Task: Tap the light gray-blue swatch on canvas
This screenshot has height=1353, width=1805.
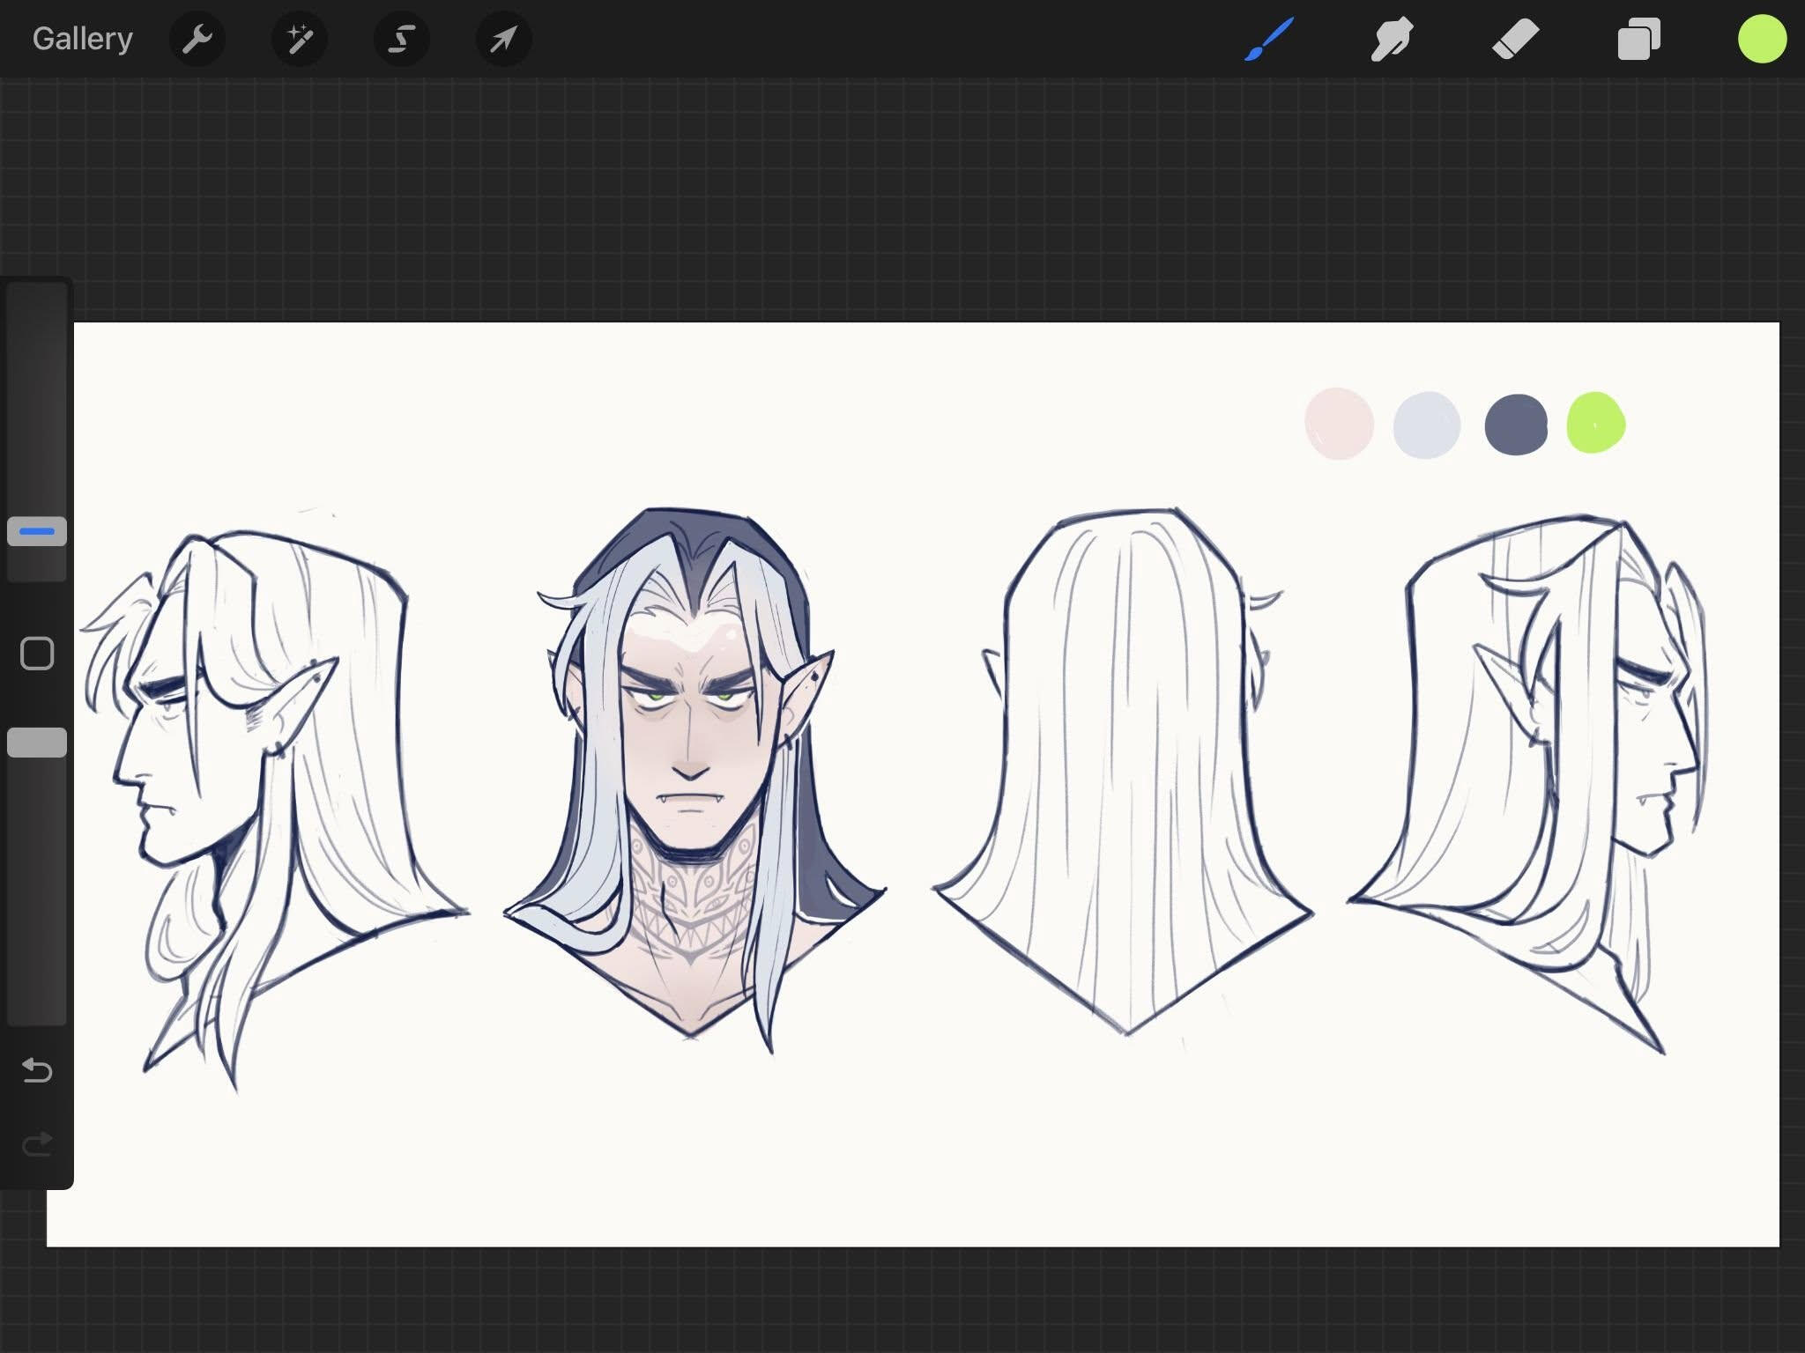Action: 1427,425
